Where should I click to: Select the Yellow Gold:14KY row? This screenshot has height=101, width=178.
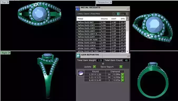tap(101, 28)
